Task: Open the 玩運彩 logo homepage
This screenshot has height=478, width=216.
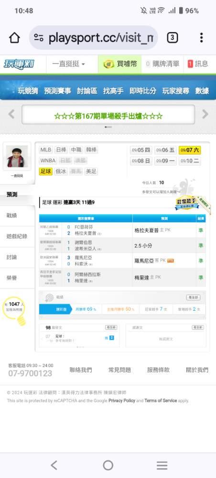Action: coord(19,64)
